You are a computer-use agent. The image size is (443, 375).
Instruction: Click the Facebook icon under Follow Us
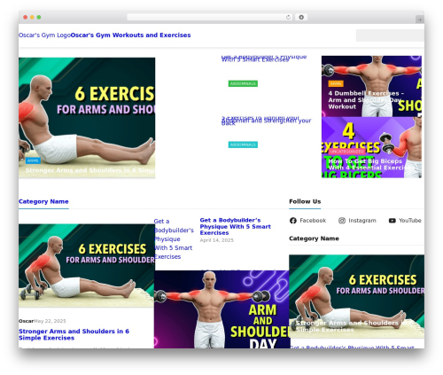click(293, 221)
